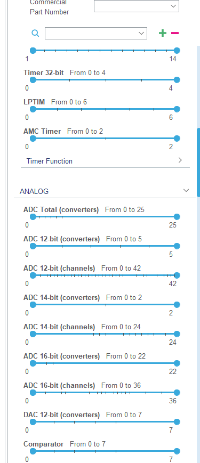Click the AMC Timer slider midpoint tick
The height and width of the screenshot is (463, 200).
106,139
